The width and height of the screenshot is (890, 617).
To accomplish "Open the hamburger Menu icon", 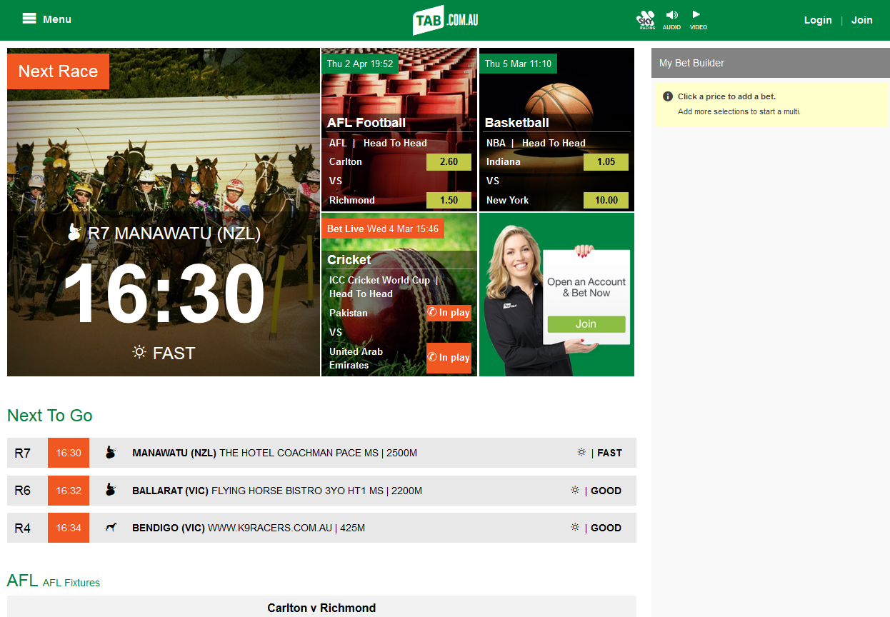I will coord(29,19).
